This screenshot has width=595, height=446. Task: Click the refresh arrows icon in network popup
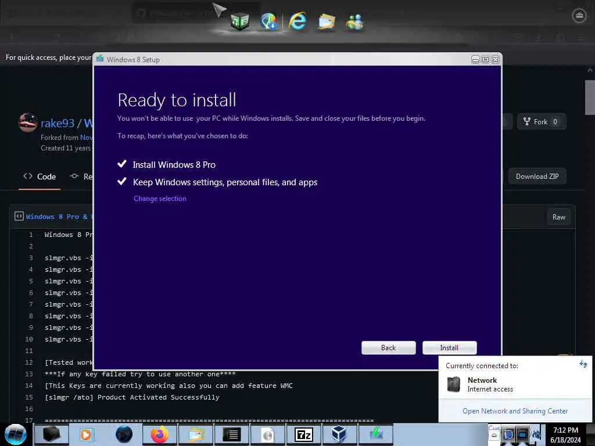pos(583,364)
